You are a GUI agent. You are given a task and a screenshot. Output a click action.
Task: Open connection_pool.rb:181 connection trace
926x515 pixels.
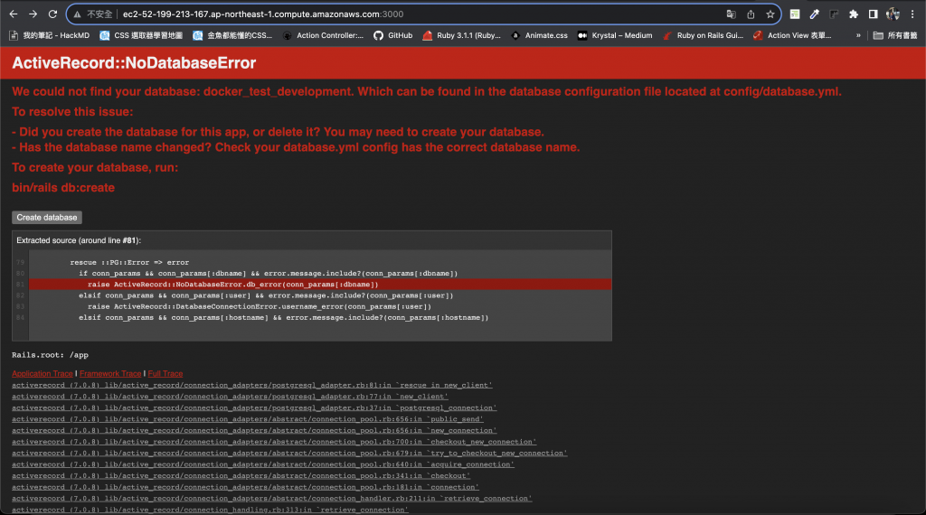coord(246,487)
